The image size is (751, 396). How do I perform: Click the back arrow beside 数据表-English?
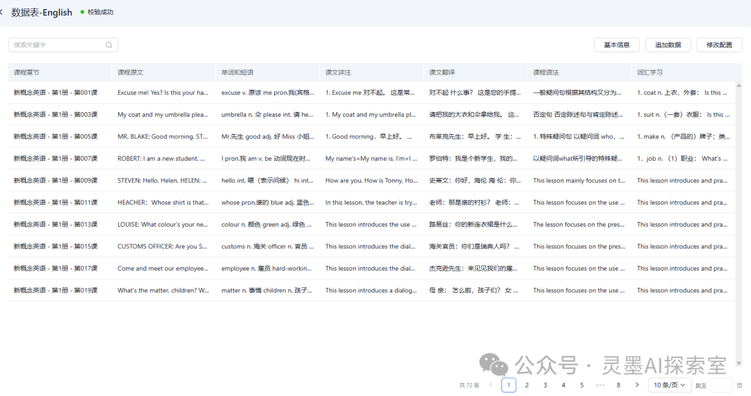1,12
